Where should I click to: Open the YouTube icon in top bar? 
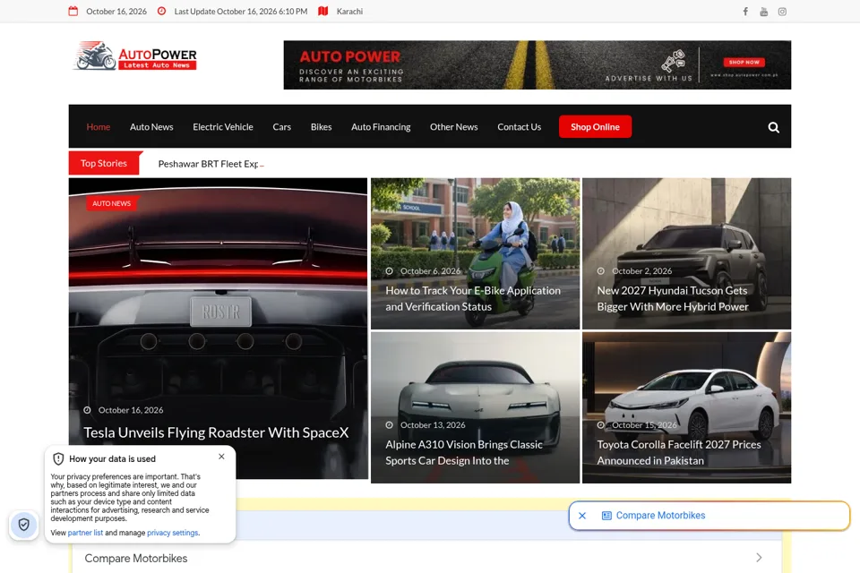(x=763, y=12)
